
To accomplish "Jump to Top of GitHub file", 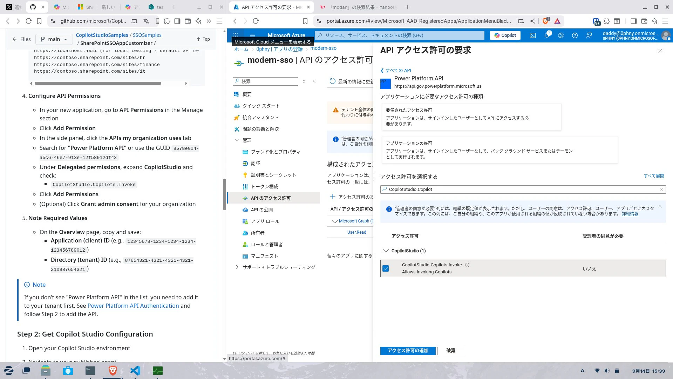I will click(203, 39).
